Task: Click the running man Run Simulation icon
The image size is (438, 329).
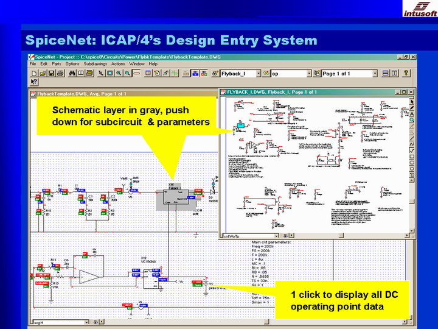Action: click(166, 73)
